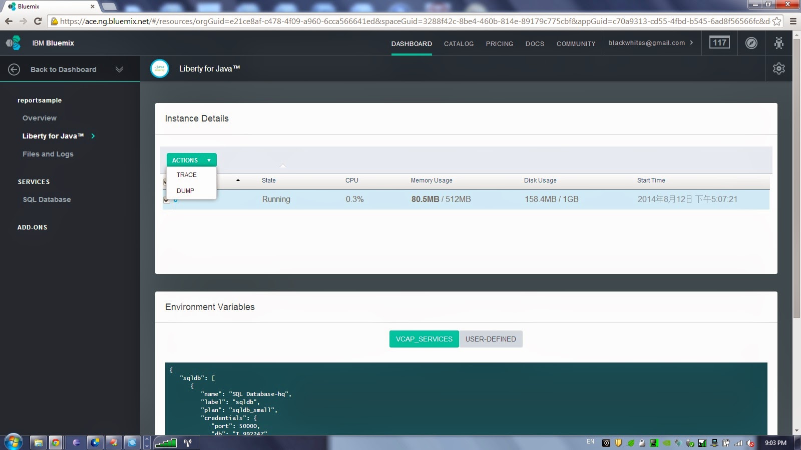This screenshot has height=450, width=801.
Task: Expand the chevron next to the account email
Action: pos(691,43)
